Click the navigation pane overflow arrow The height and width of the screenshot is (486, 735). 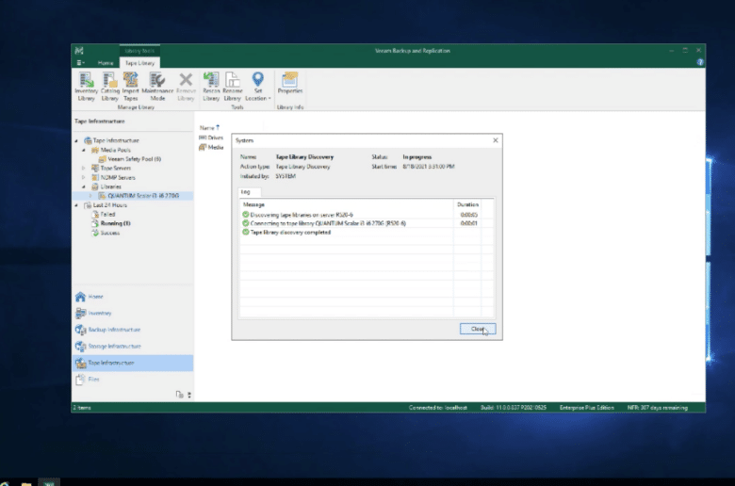tap(189, 395)
